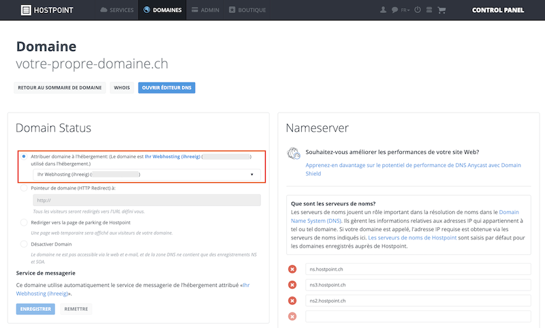Open Ihr Webhosting link in radio description
This screenshot has width=545, height=328.
(x=172, y=157)
